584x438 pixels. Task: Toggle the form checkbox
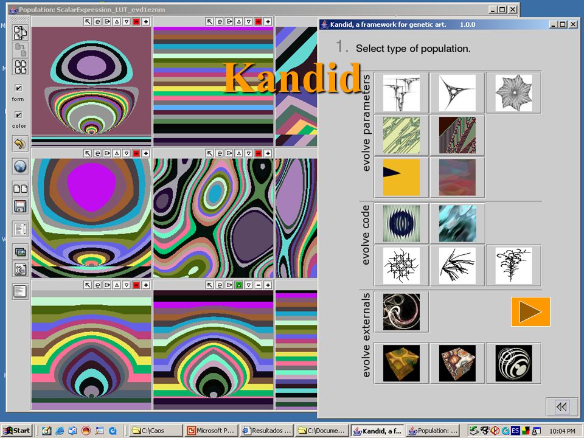click(x=18, y=88)
